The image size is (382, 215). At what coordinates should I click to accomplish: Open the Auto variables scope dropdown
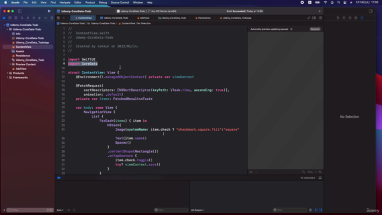click(60, 210)
